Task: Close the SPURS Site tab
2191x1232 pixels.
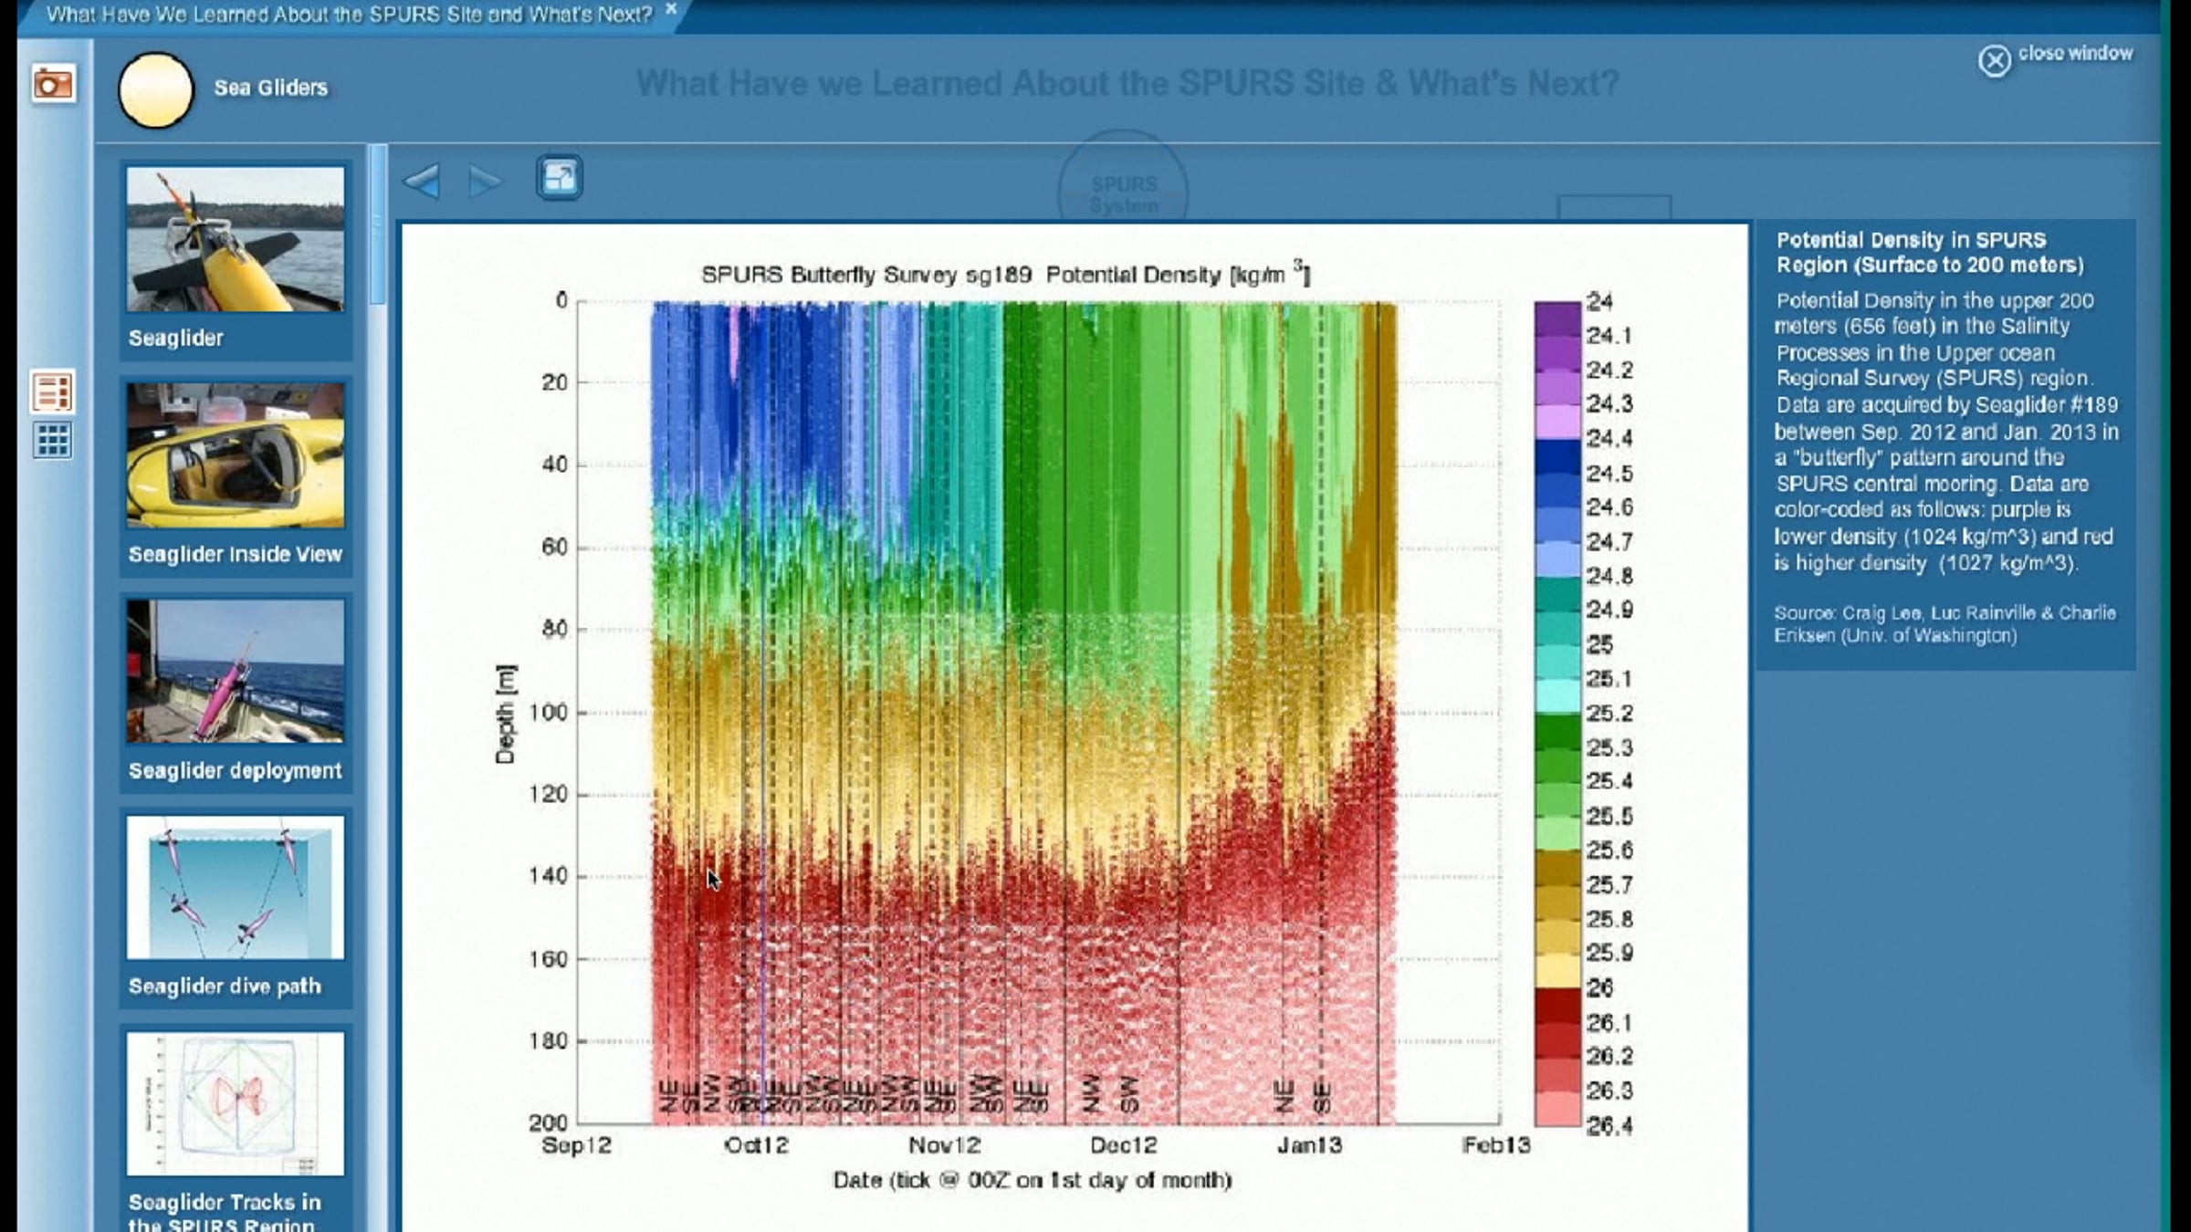Action: [x=671, y=9]
